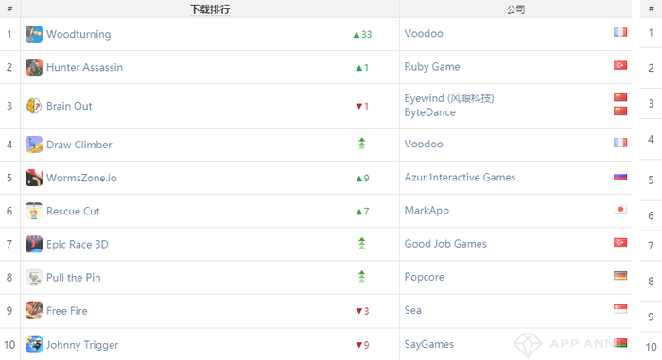Click the Epic Race 3D app icon
This screenshot has width=662, height=360.
tap(34, 244)
